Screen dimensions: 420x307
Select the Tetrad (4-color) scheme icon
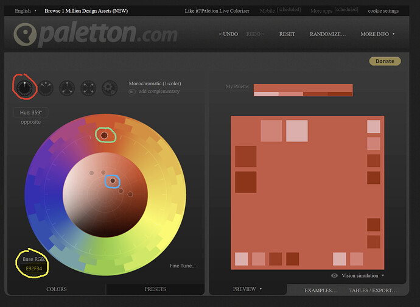click(x=88, y=88)
